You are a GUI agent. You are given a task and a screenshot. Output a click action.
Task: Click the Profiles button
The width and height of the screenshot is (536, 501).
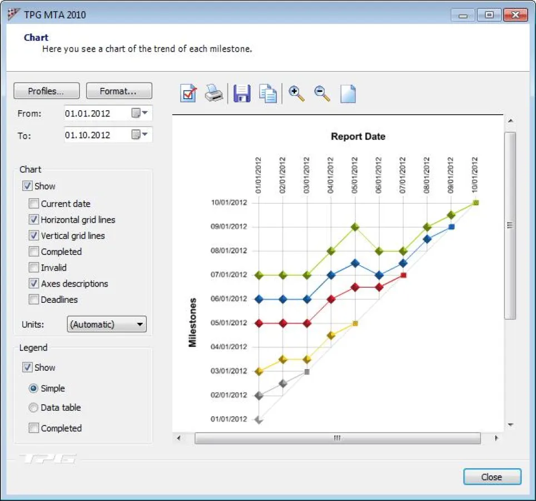pyautogui.click(x=46, y=91)
